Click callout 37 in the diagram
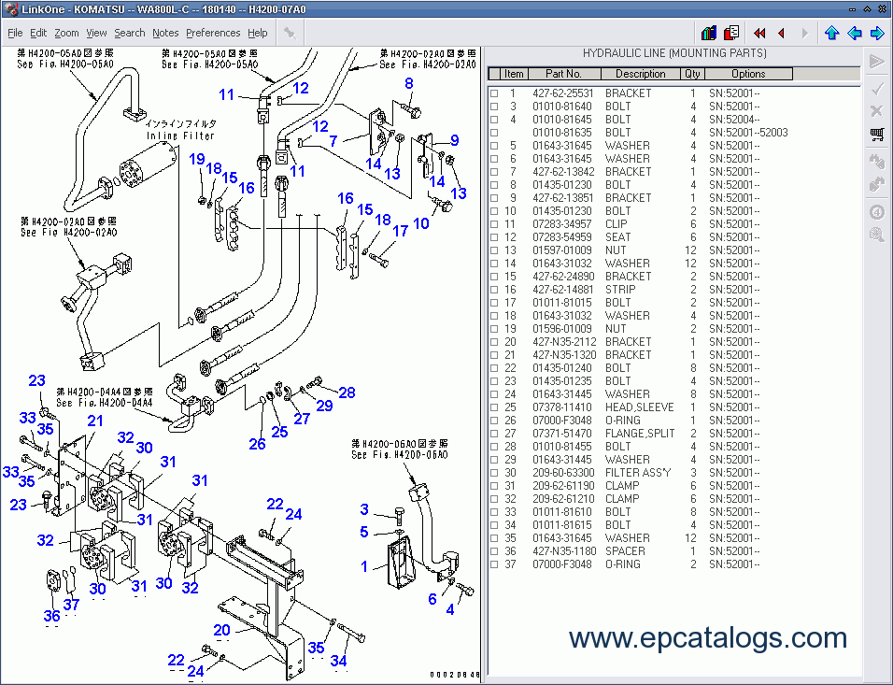893x685 pixels. [71, 605]
